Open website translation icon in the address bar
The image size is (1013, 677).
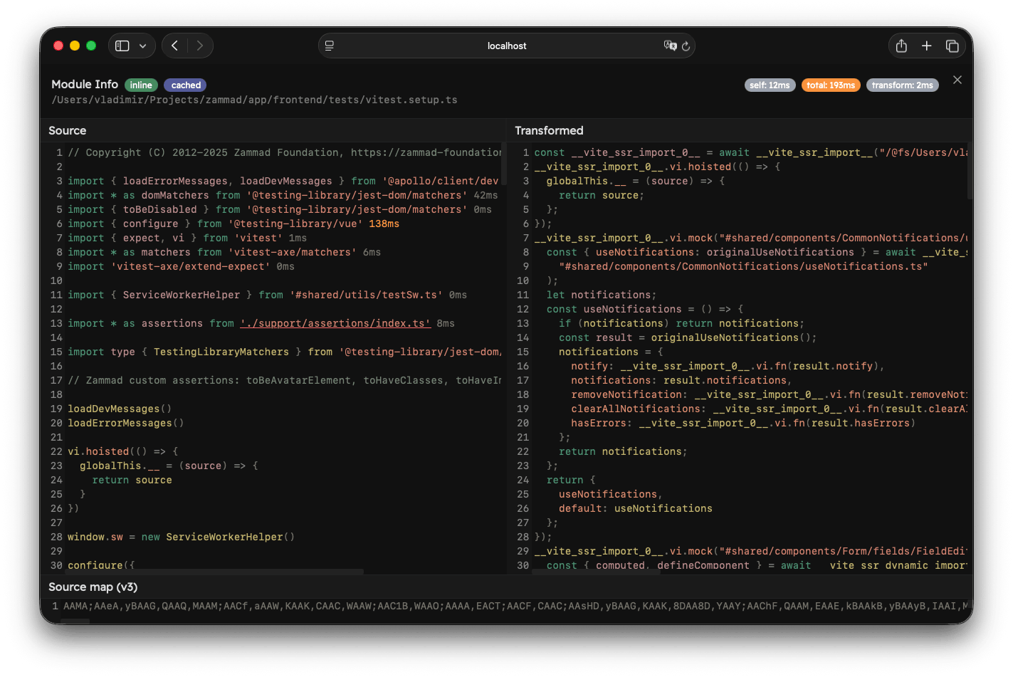[x=670, y=46]
